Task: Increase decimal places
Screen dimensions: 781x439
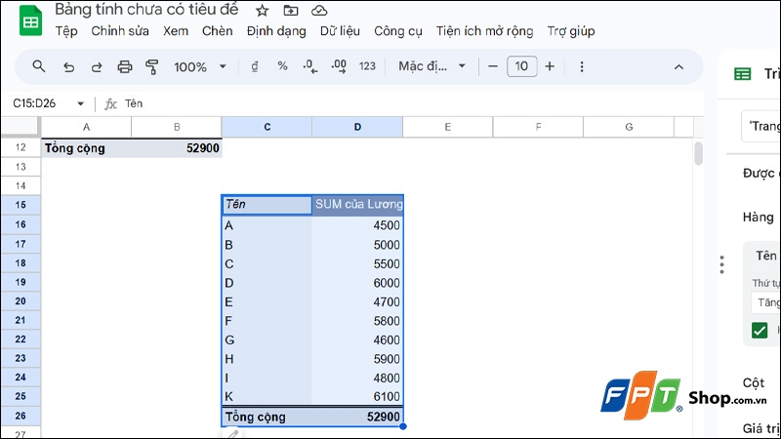Action: pyautogui.click(x=339, y=66)
